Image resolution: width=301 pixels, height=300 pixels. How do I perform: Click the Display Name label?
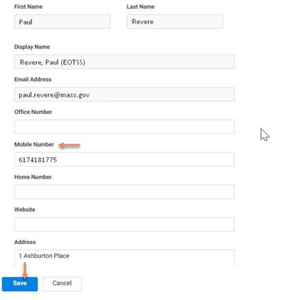coord(32,47)
